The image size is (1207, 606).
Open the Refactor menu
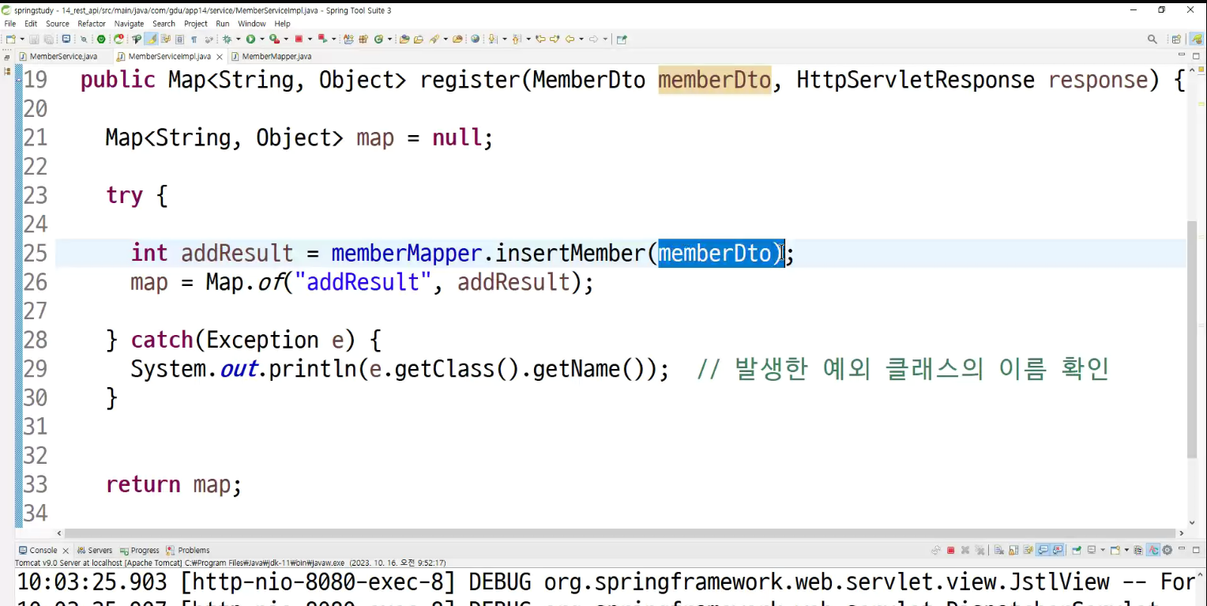[92, 24]
